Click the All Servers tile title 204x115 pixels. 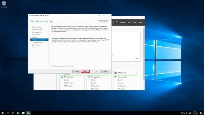click(122, 73)
